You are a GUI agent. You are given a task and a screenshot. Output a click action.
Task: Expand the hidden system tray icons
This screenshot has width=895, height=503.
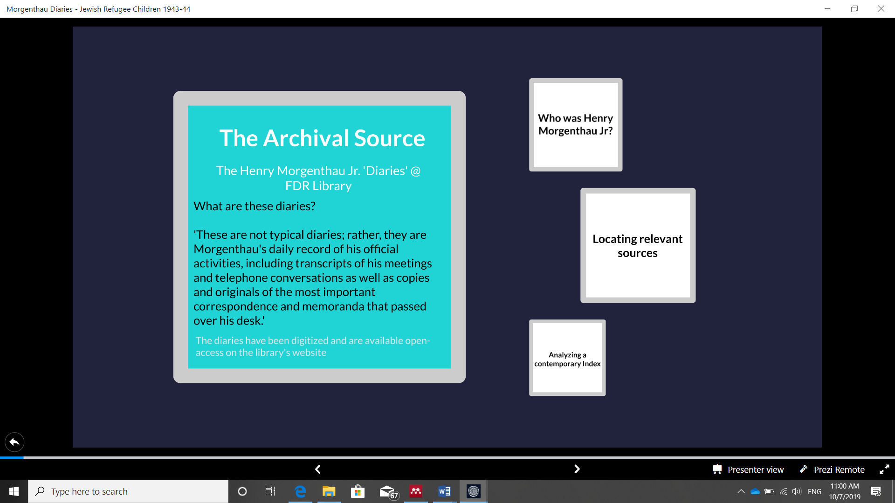click(x=741, y=491)
